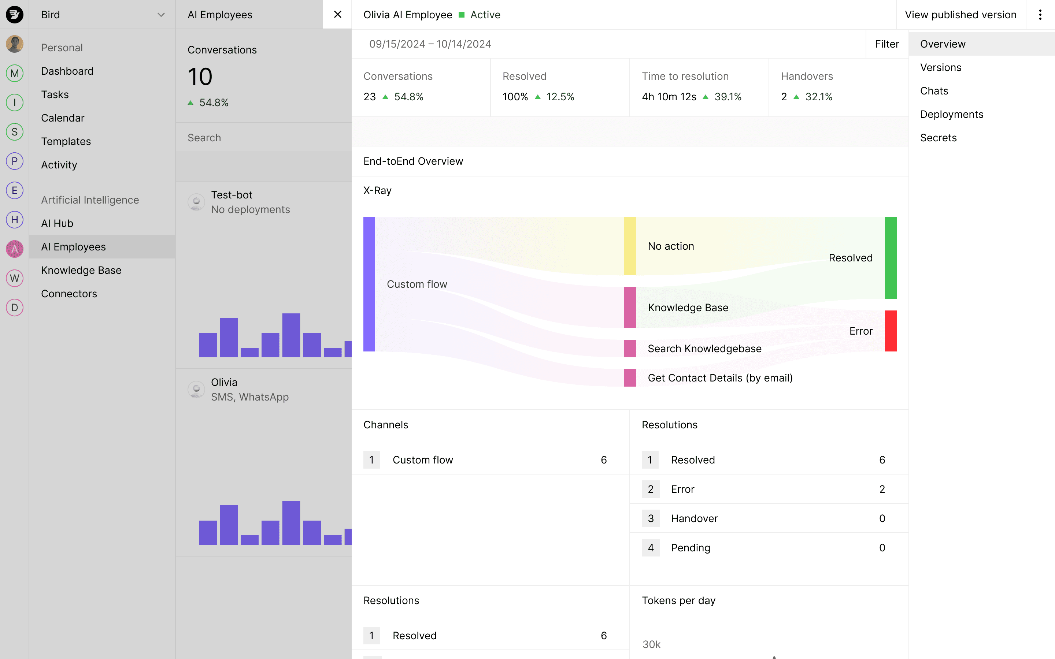
Task: Click Test-bot's avatar icon
Action: pyautogui.click(x=196, y=202)
